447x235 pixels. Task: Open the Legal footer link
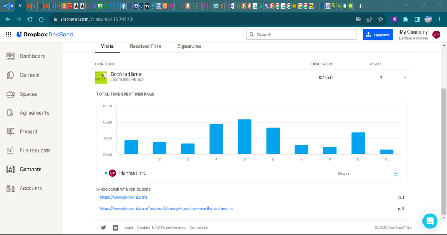[128, 228]
